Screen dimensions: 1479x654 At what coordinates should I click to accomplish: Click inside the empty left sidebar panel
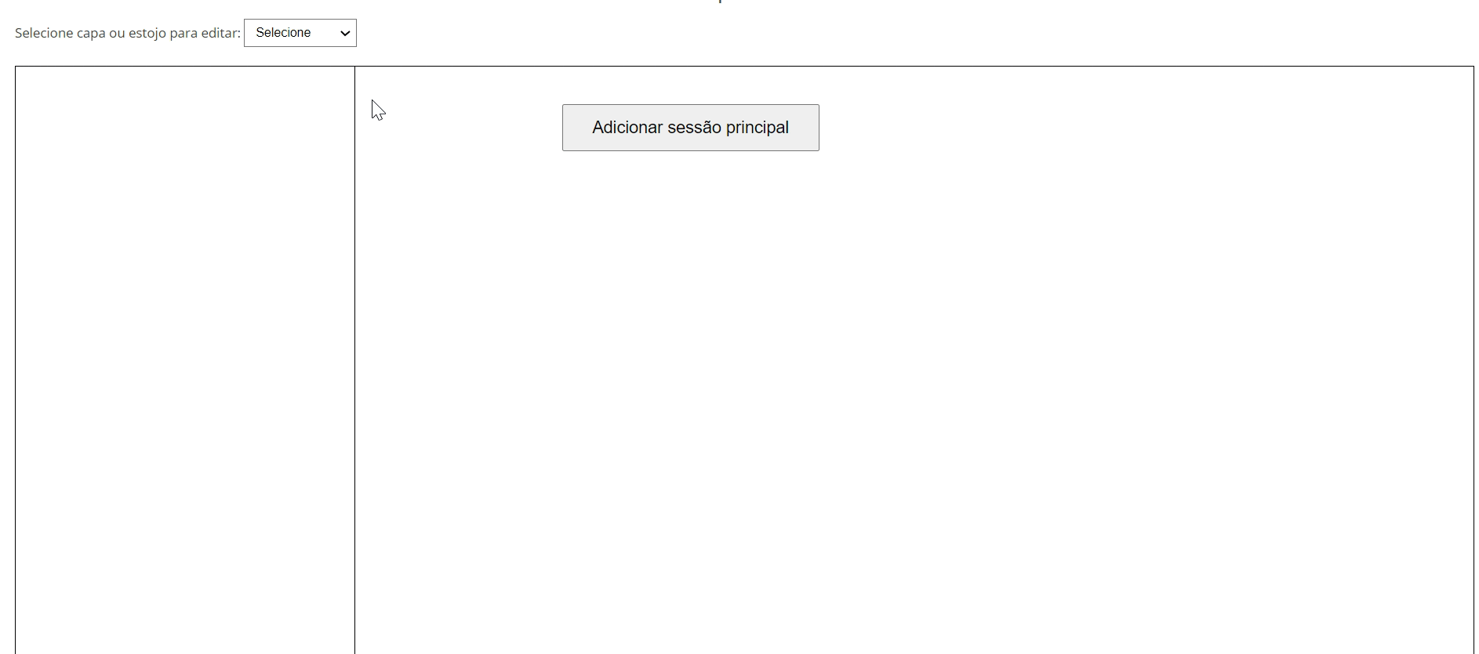(185, 360)
